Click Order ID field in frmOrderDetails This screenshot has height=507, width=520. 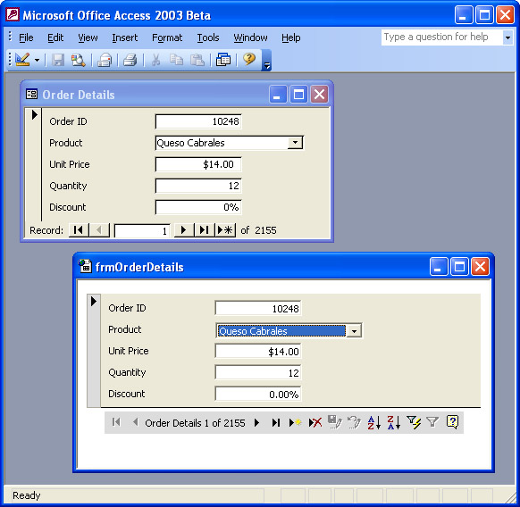click(x=258, y=308)
